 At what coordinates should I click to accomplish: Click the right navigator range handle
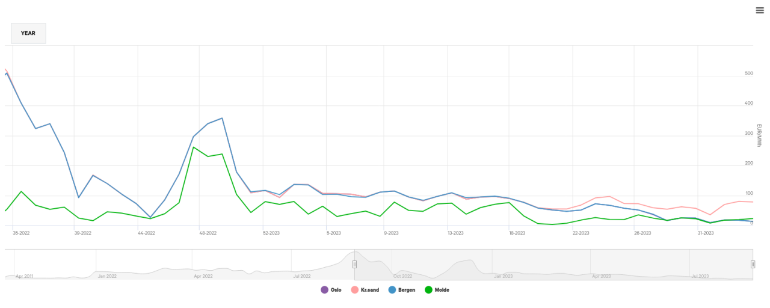(x=753, y=264)
